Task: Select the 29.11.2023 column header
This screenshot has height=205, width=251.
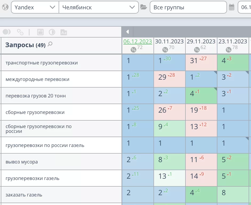Action: (201, 42)
